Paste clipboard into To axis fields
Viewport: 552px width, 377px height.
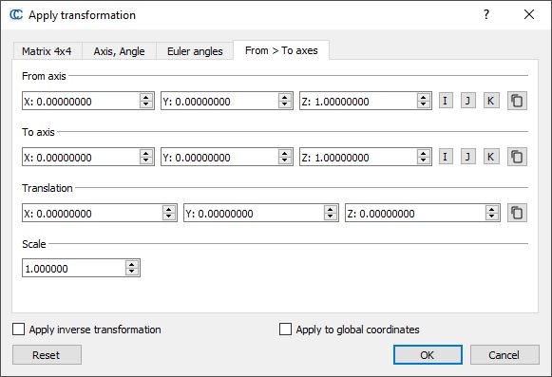pyautogui.click(x=517, y=157)
